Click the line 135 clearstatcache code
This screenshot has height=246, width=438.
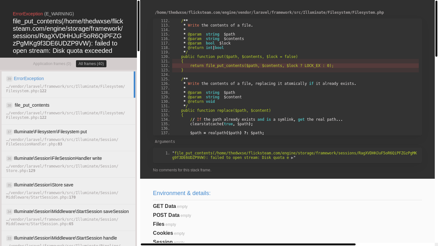222,124
